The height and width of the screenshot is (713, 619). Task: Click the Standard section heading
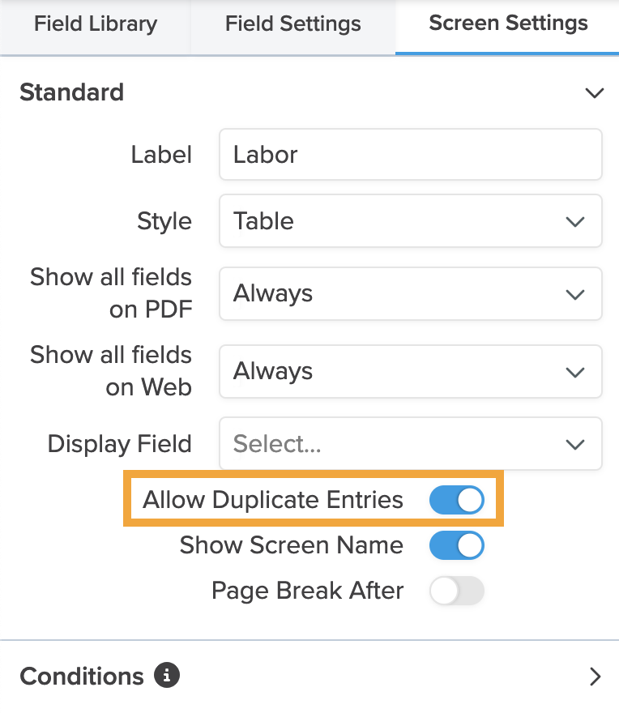72,92
